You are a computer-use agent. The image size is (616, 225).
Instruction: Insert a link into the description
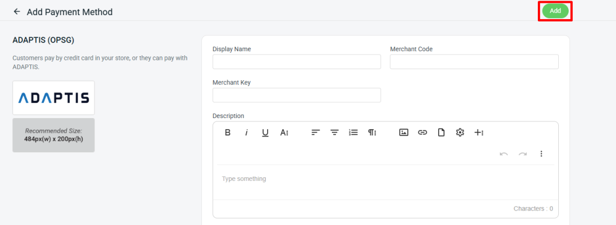click(x=422, y=133)
